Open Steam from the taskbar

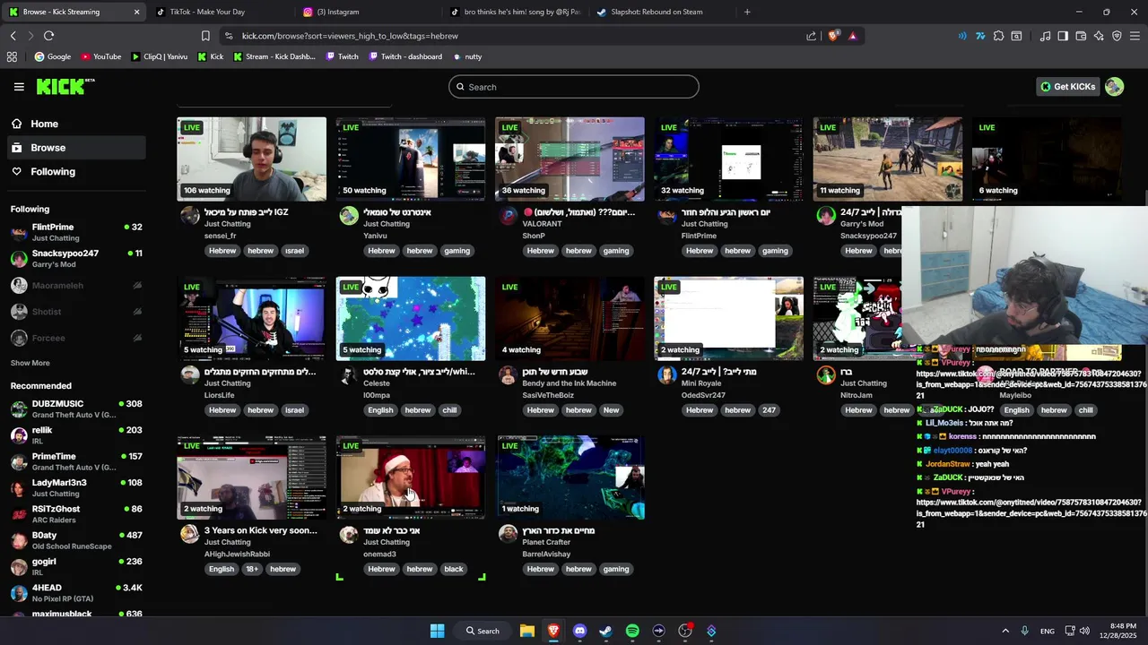point(605,631)
